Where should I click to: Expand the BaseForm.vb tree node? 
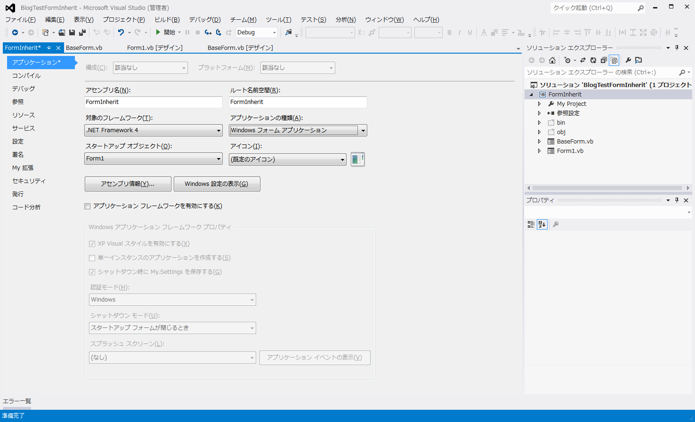pos(540,142)
